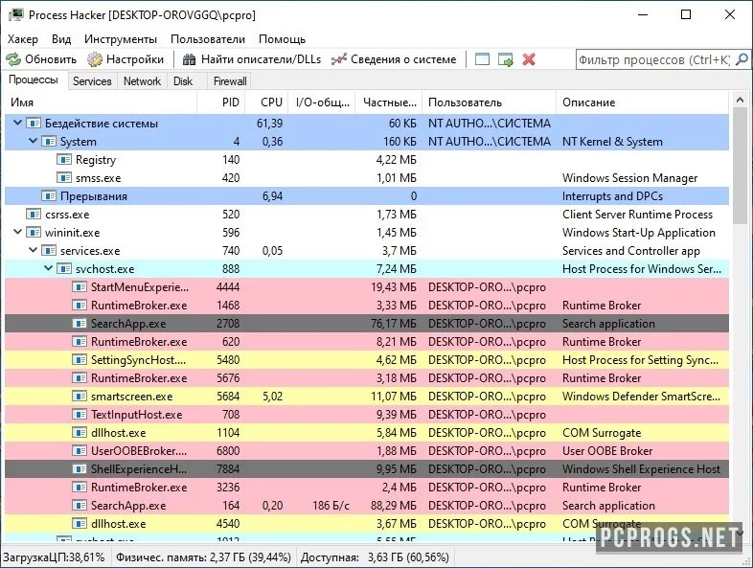Image resolution: width=753 pixels, height=568 pixels.
Task: Click the ShellExperienceH... process icon
Action: [x=80, y=469]
